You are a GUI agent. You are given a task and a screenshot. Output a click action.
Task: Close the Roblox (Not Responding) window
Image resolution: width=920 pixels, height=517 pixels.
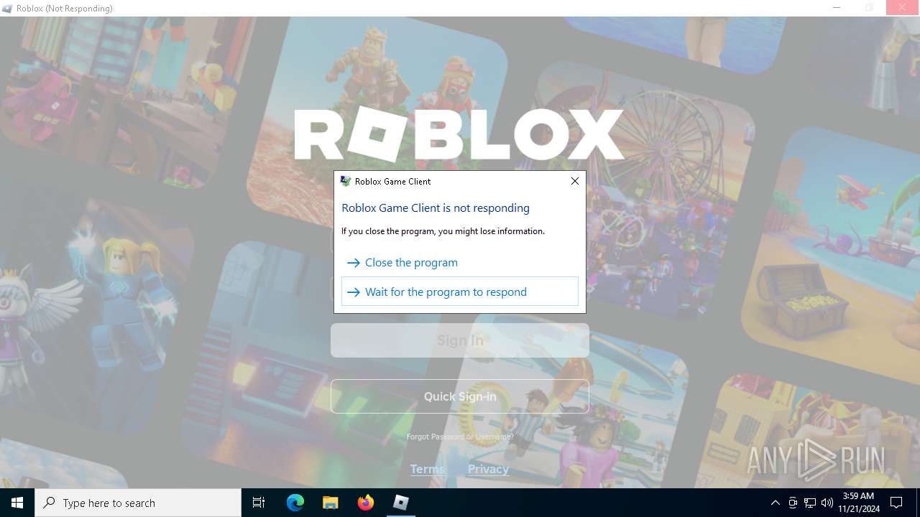tap(903, 8)
